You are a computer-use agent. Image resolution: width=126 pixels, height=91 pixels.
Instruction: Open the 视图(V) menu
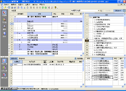point(21,5)
